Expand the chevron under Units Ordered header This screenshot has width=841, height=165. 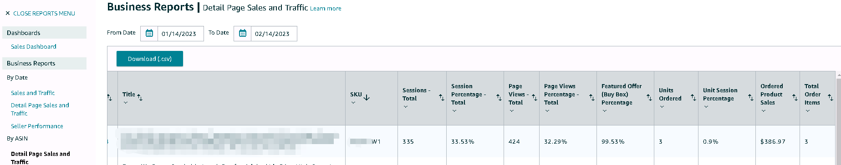pos(662,107)
